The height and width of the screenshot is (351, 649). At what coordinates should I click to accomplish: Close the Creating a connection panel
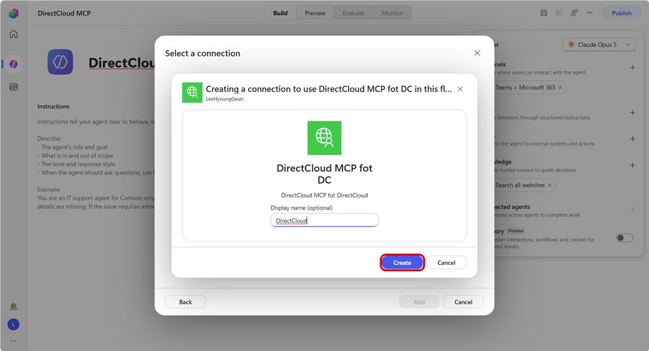[x=460, y=89]
